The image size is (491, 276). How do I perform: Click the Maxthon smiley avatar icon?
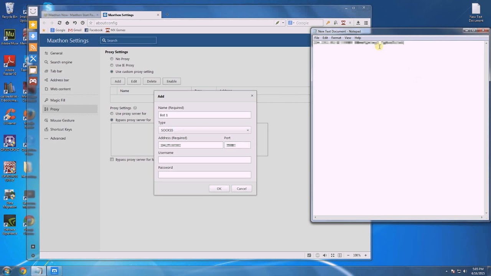(x=33, y=11)
